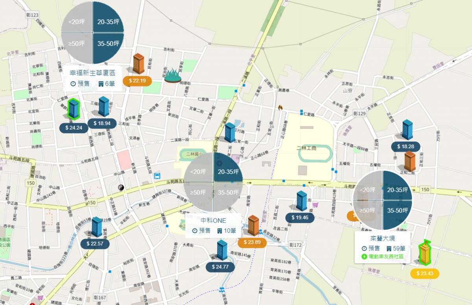The width and height of the screenshot is (472, 305).
Task: Click the flame fire station icon
Action: (280, 107)
